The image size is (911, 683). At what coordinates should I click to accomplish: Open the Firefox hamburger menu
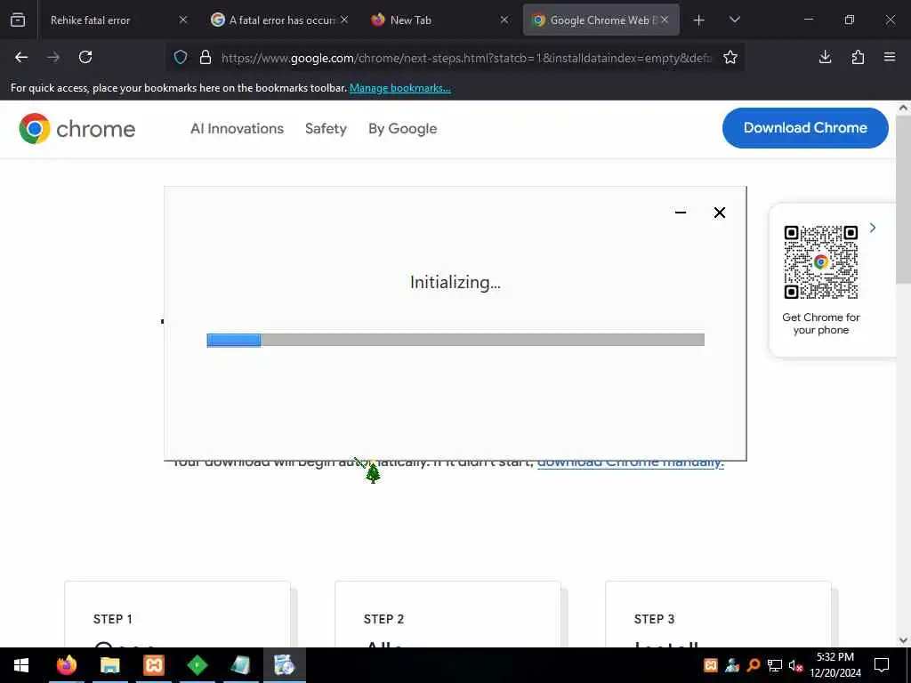[x=890, y=57]
